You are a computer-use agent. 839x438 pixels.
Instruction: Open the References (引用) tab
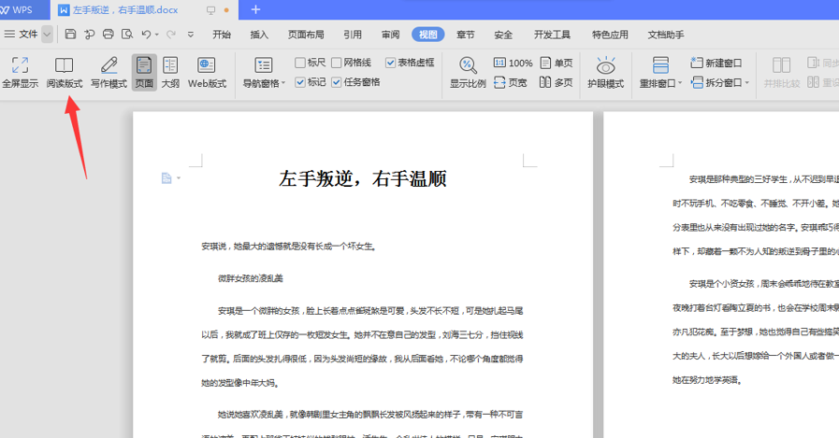352,35
